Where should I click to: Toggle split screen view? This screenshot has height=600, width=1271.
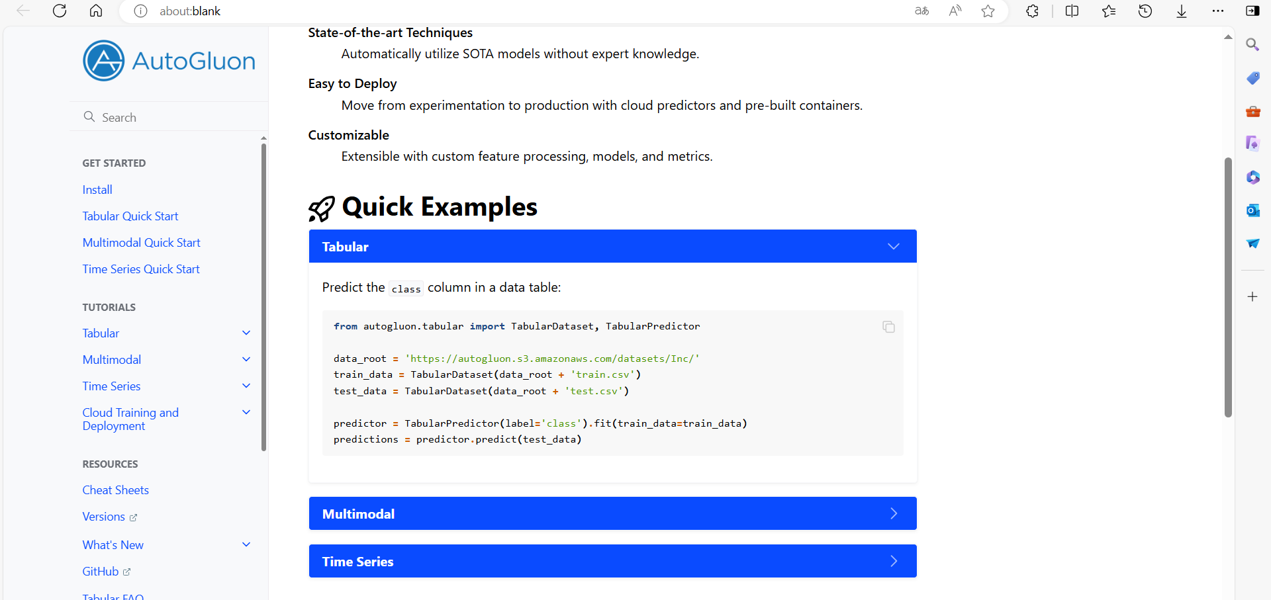[1072, 11]
